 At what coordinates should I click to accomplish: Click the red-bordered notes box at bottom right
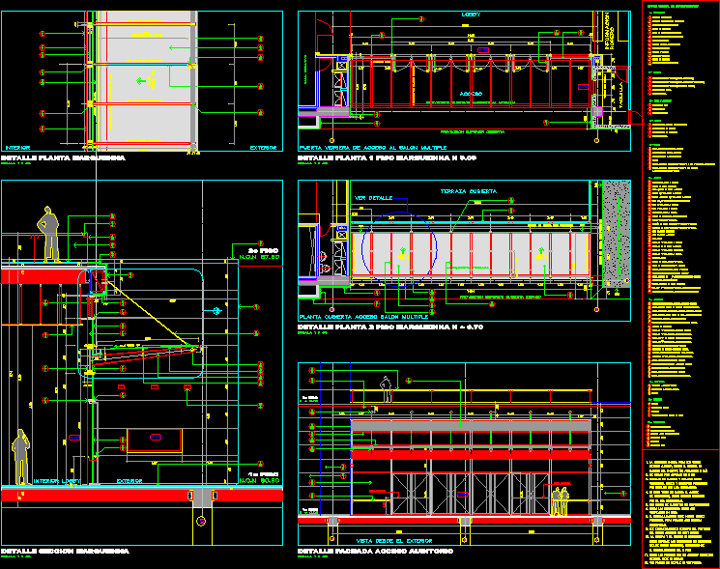pyautogui.click(x=680, y=509)
